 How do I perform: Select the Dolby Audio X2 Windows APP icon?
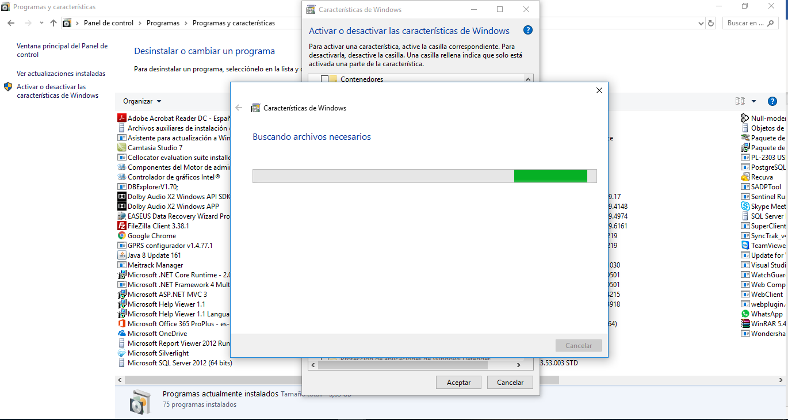coord(122,206)
